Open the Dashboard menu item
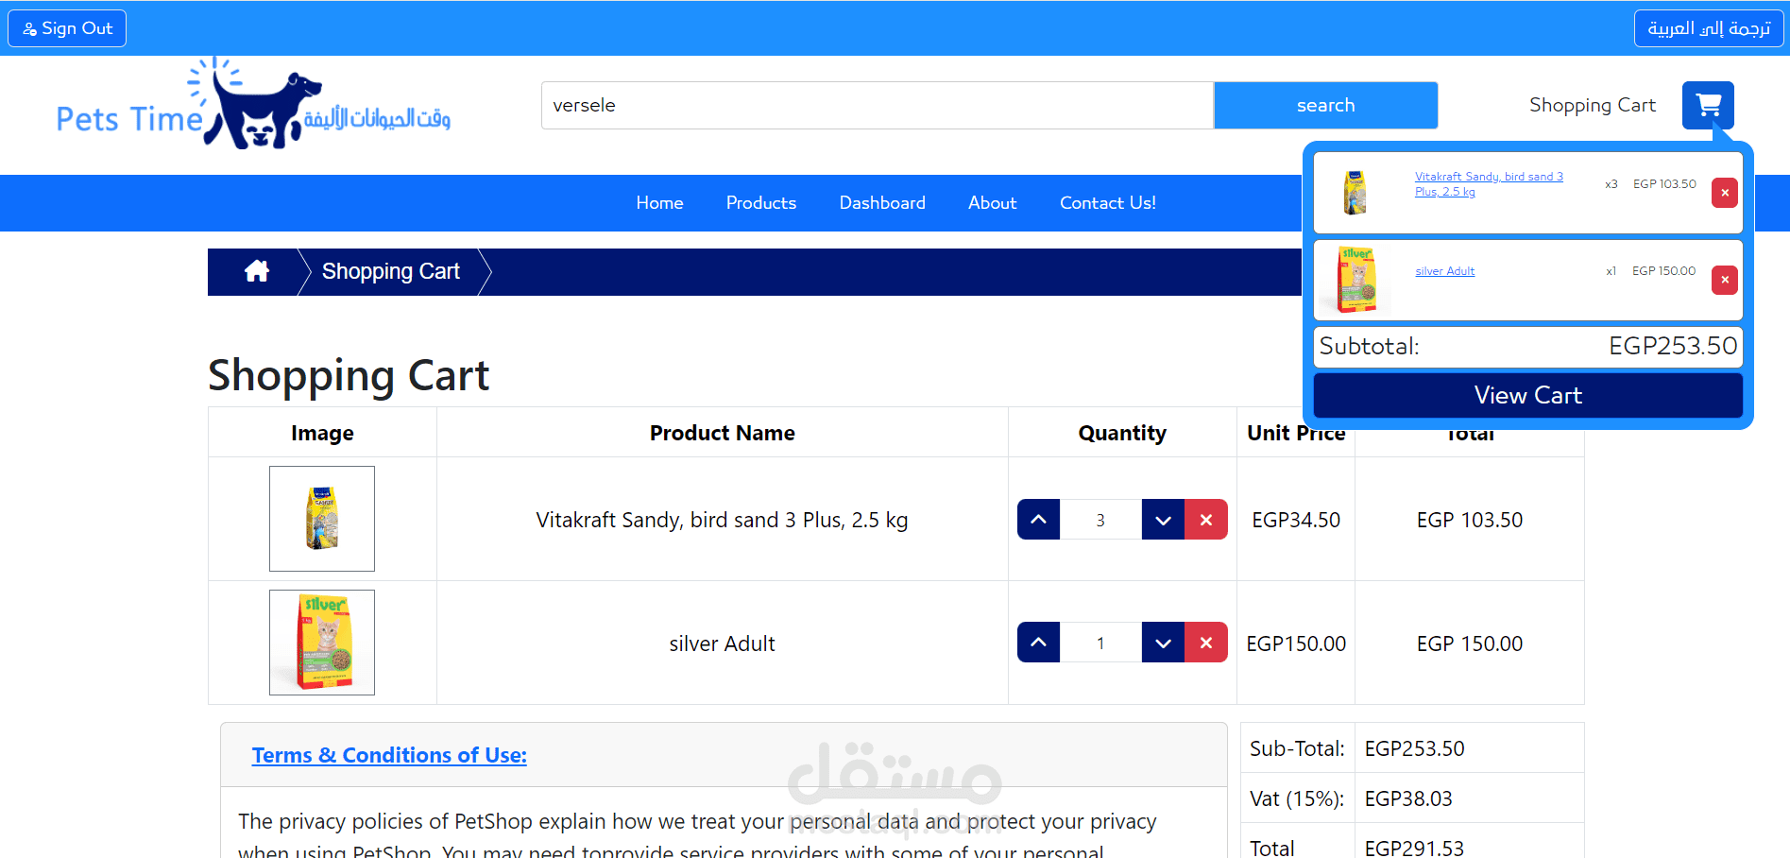 pyautogui.click(x=882, y=203)
